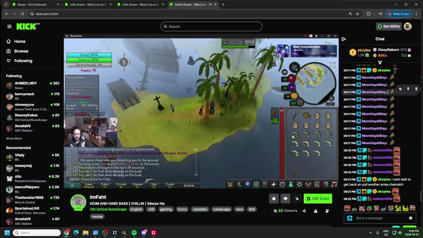
Task: Open the Chrome tab search dropdown
Action: [x=6, y=5]
